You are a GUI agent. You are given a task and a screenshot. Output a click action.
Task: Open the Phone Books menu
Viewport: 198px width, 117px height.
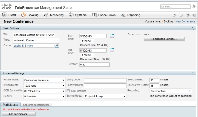pos(107,15)
